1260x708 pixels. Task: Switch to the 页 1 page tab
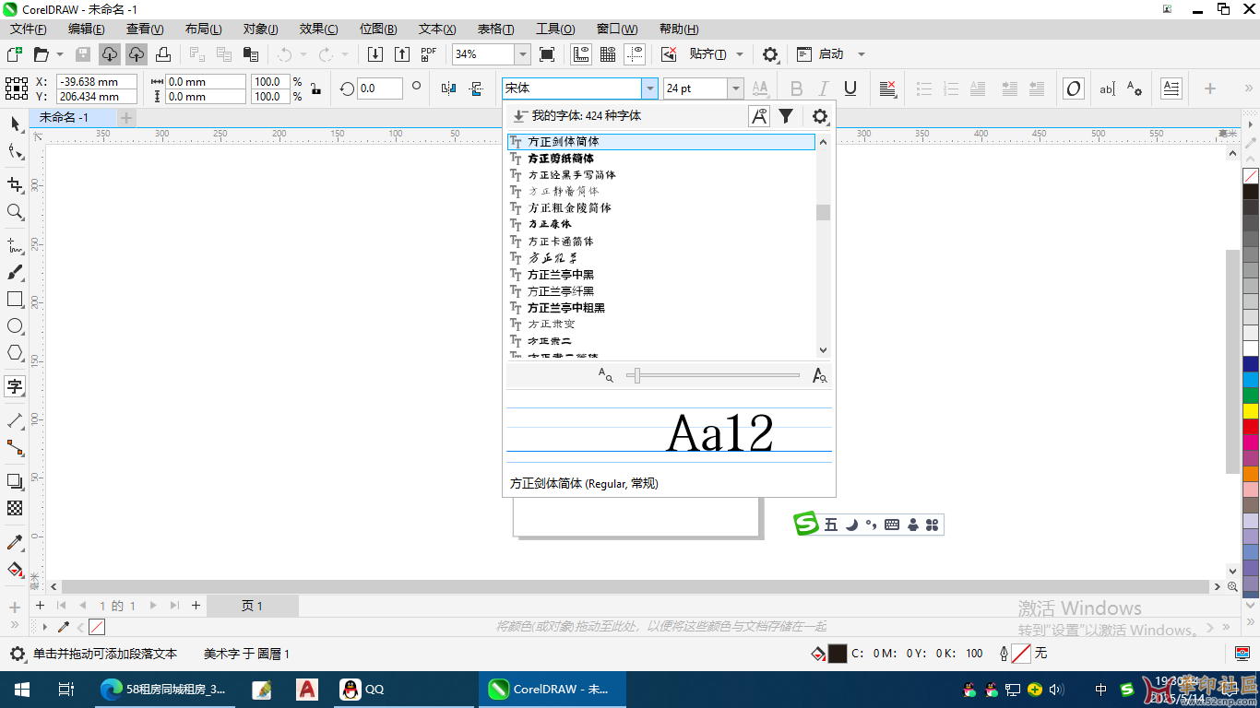[x=253, y=606]
